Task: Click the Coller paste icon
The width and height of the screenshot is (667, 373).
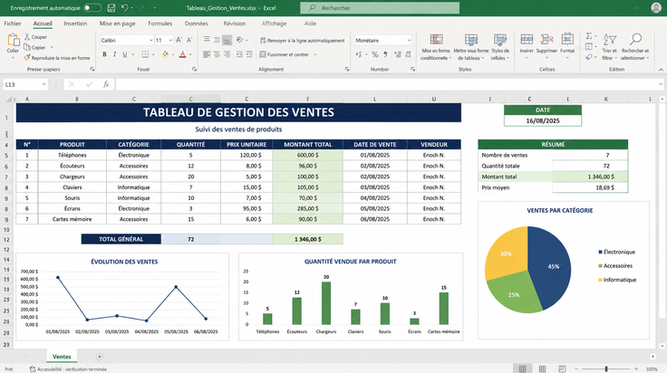Action: pos(14,40)
